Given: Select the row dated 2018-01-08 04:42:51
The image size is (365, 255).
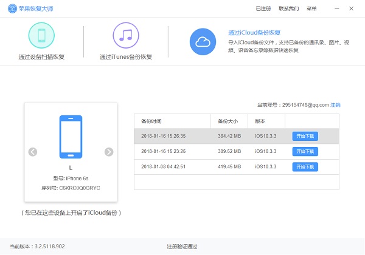Looking at the screenshot, I should 237,167.
